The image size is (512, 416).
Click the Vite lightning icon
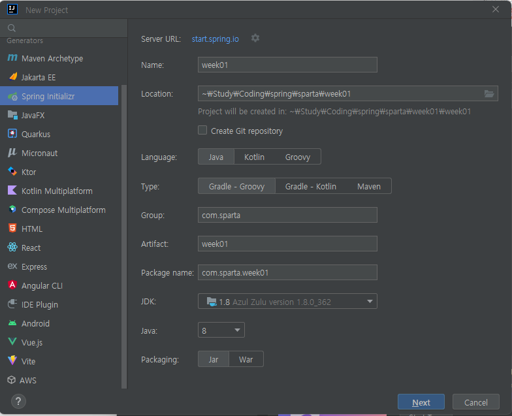tap(12, 360)
